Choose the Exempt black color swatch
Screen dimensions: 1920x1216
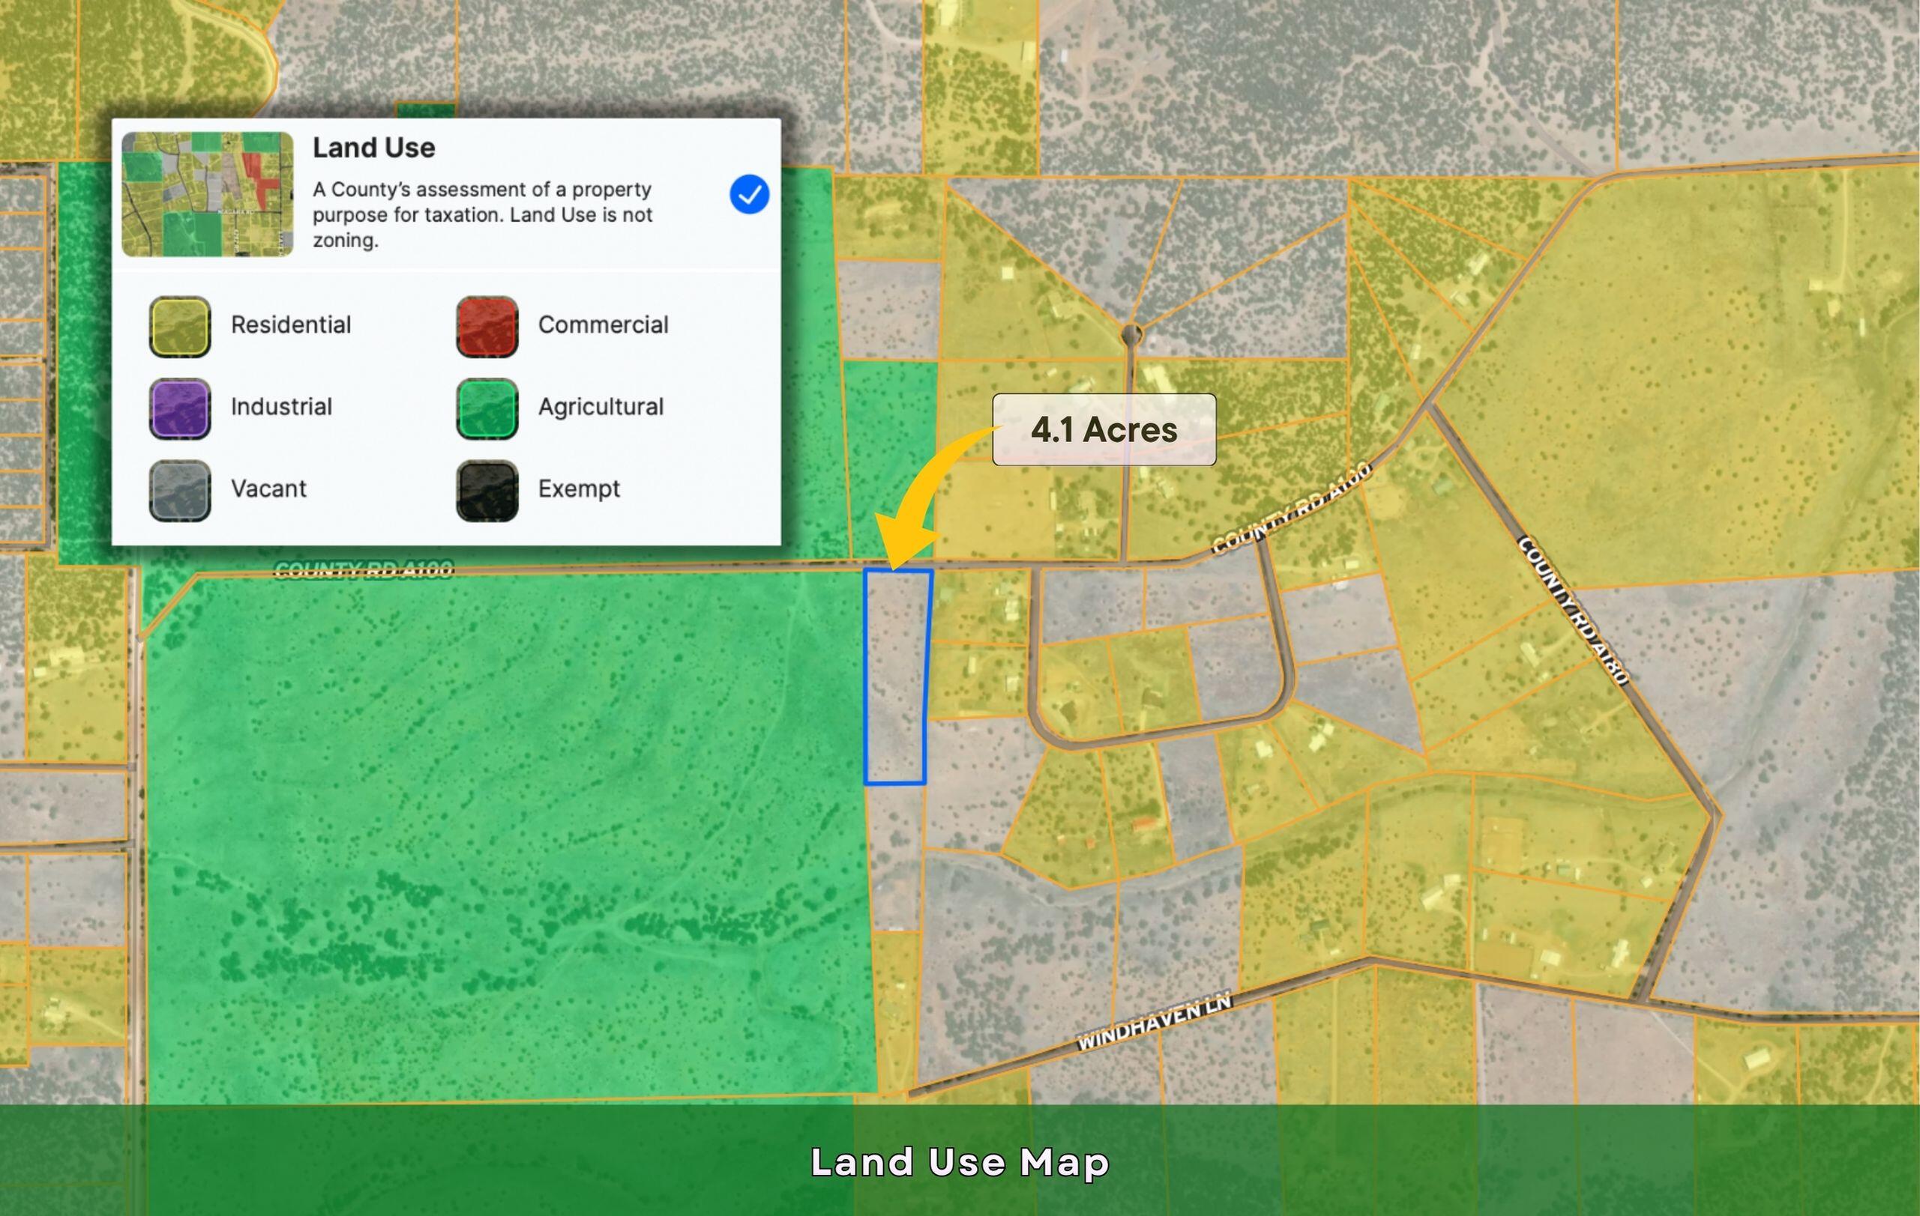point(487,490)
